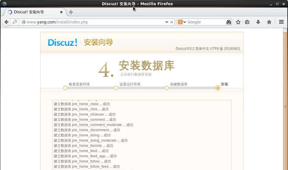The width and height of the screenshot is (288, 170).
Task: Close the Discuz! 安装向导 tab
Action: tap(61, 12)
